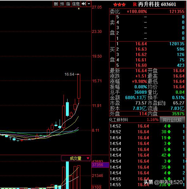The width and height of the screenshot is (187, 189).
Task: Select stock name 再升科技 603601
Action: pos(157,4)
